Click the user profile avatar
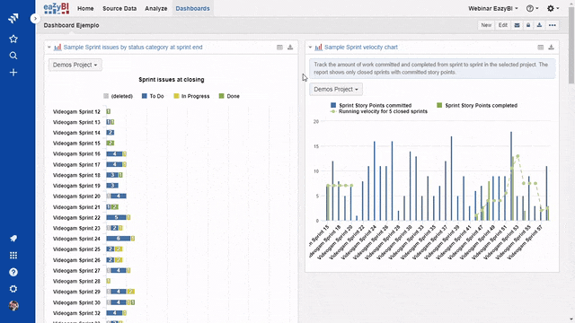This screenshot has width=575, height=323. [x=13, y=306]
